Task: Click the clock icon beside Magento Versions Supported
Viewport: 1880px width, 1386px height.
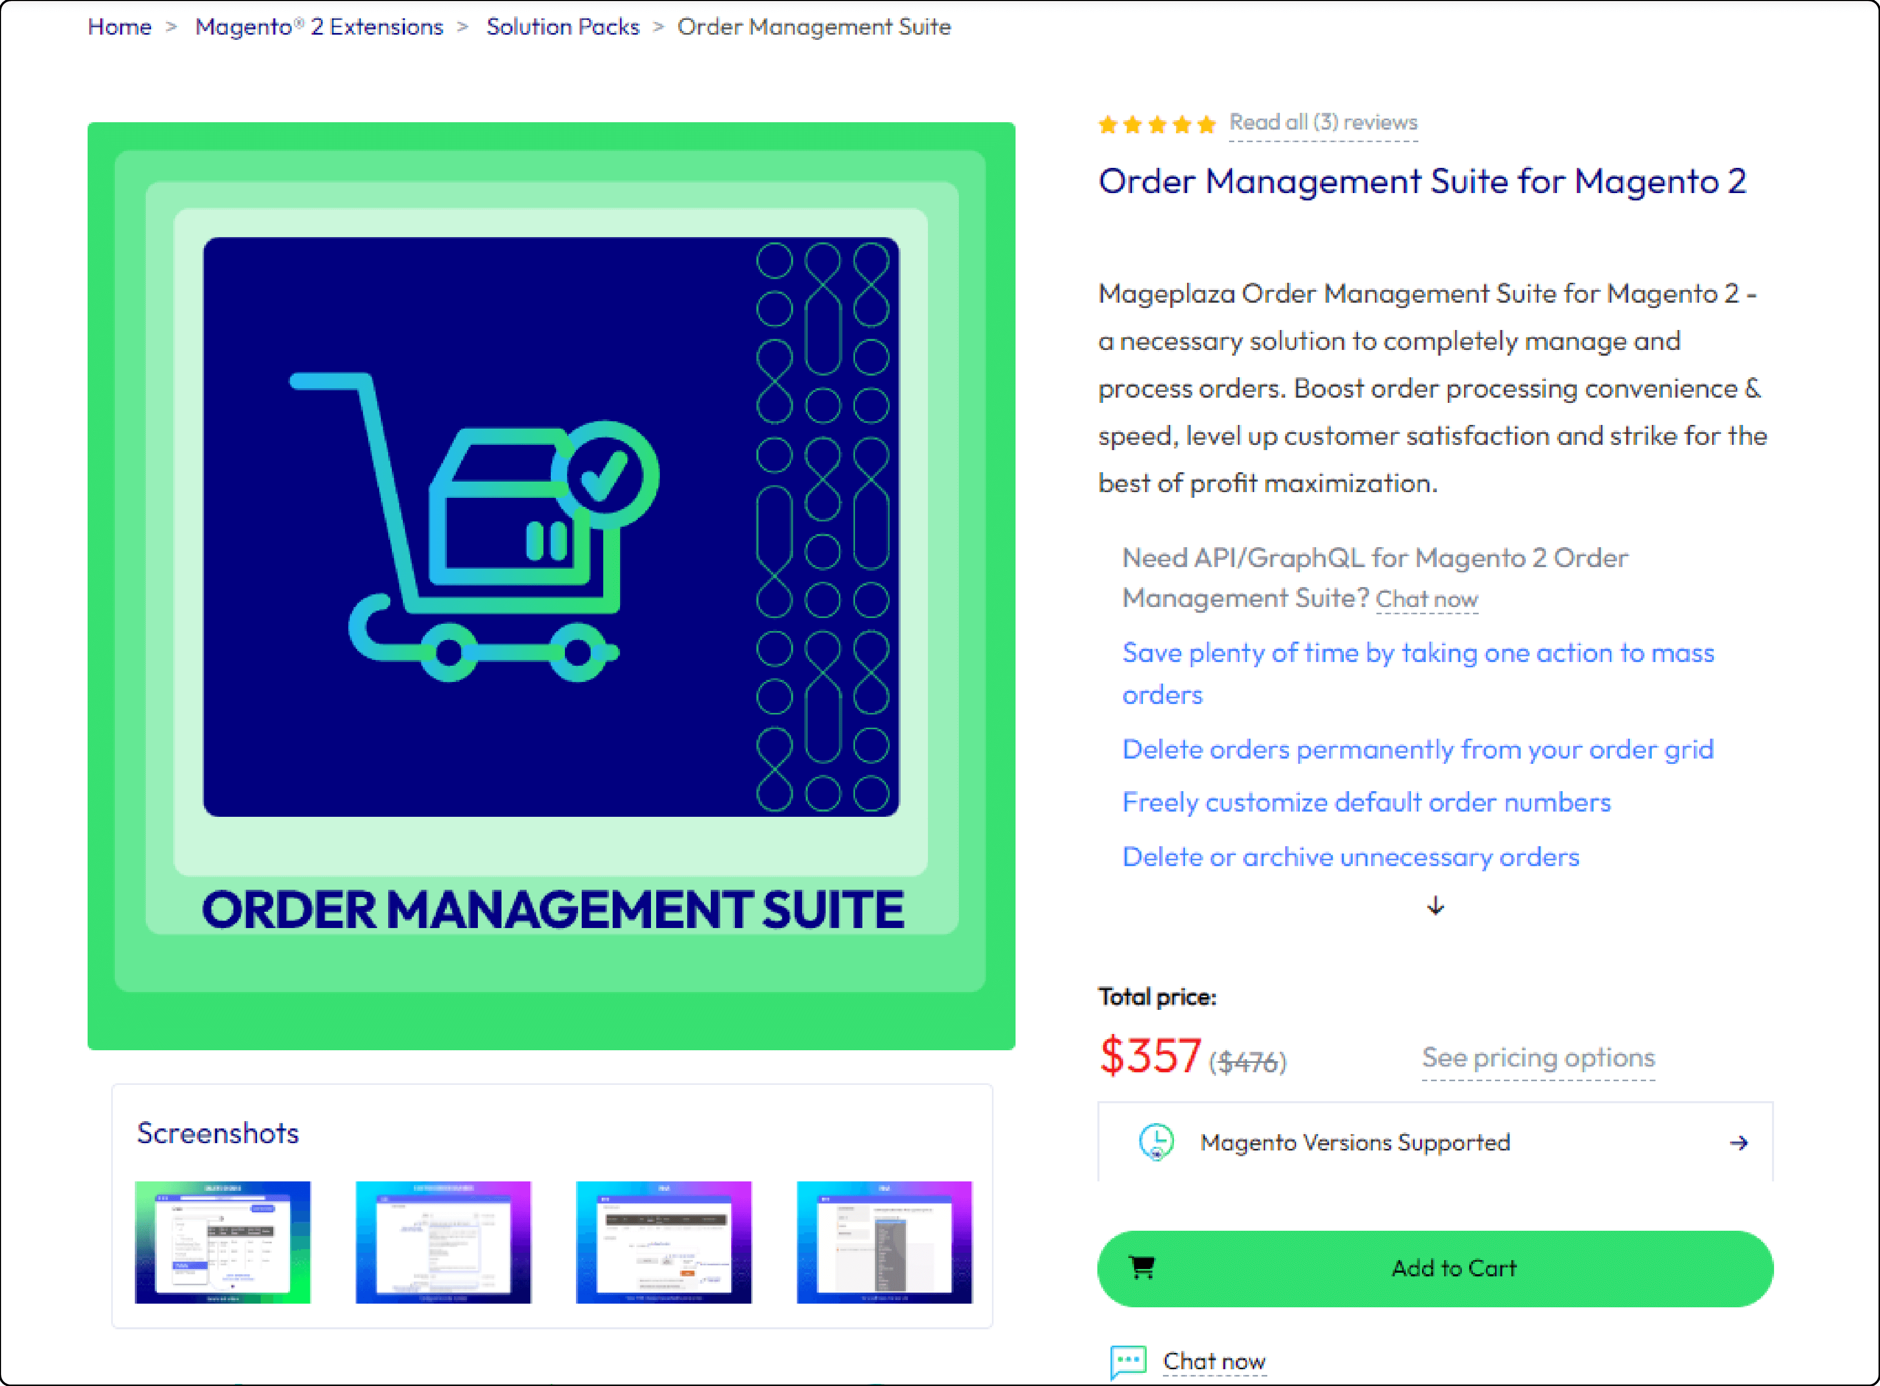Action: point(1157,1141)
